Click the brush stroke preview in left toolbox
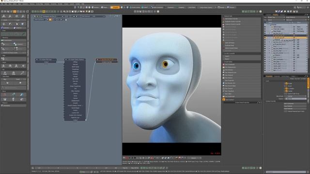Screen dimensions: 310x174 [14, 34]
